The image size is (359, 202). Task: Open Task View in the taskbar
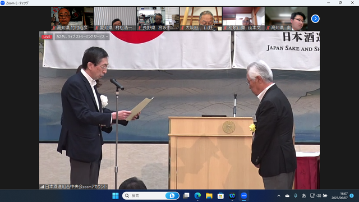click(x=186, y=196)
